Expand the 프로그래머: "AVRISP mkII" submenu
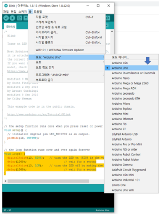162x214 pixels. [67, 75]
